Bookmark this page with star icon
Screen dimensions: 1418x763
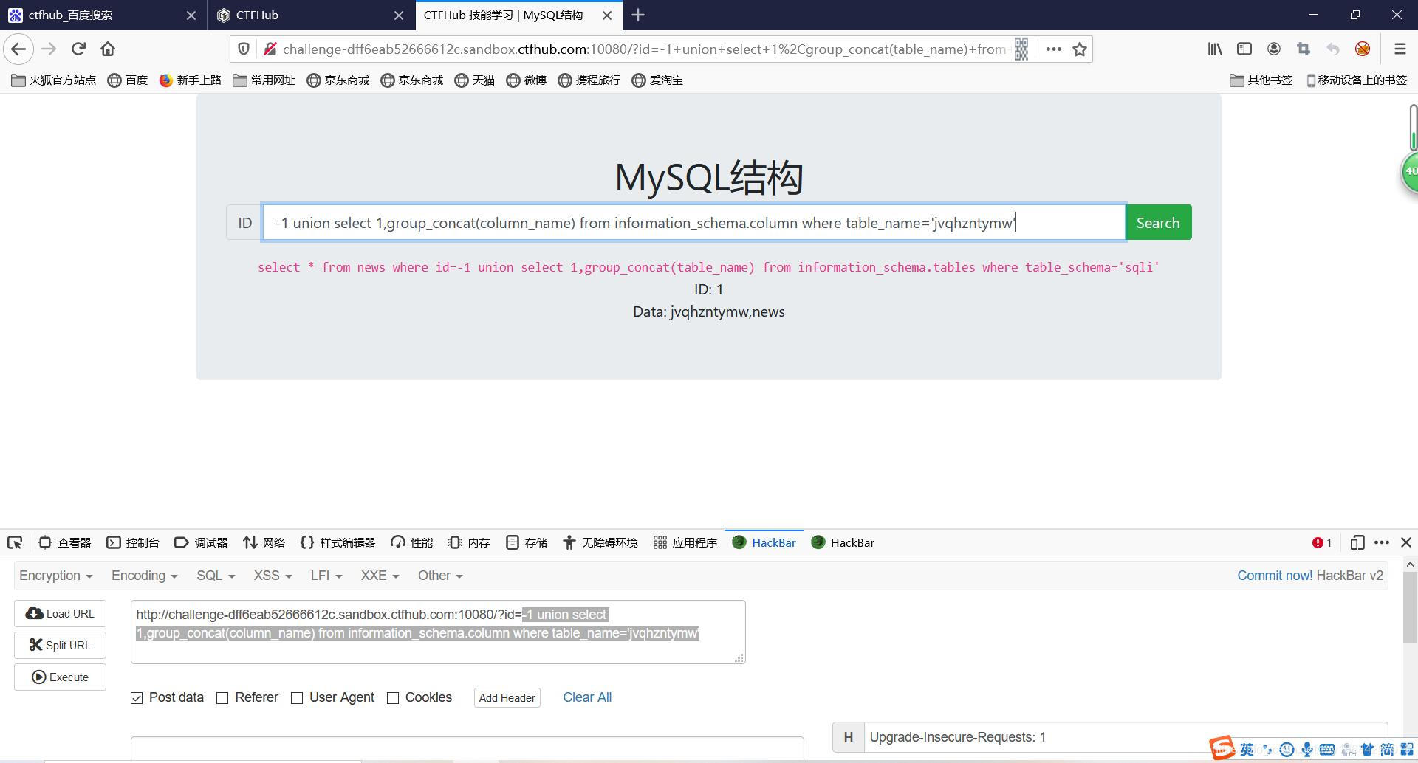coord(1080,49)
